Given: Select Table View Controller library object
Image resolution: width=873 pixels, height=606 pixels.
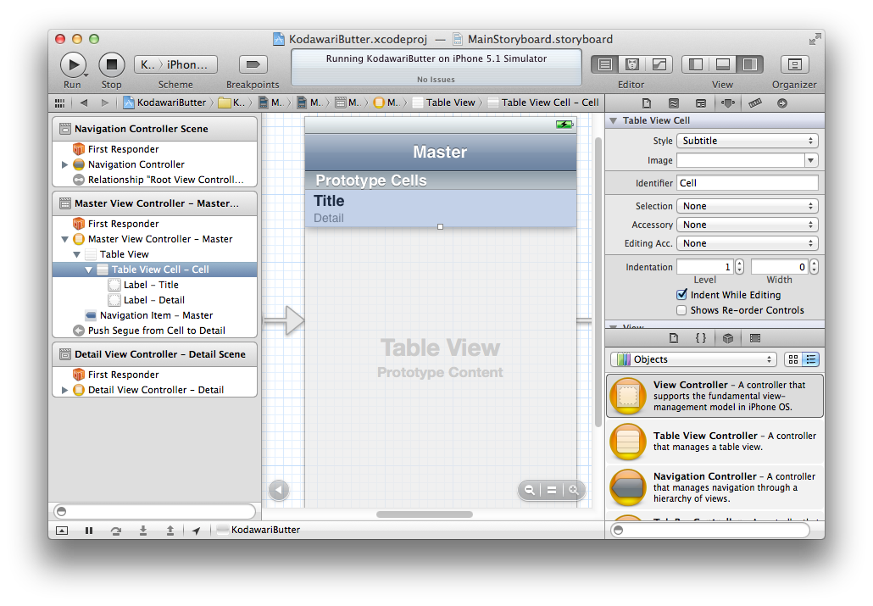Looking at the screenshot, I should tap(715, 442).
